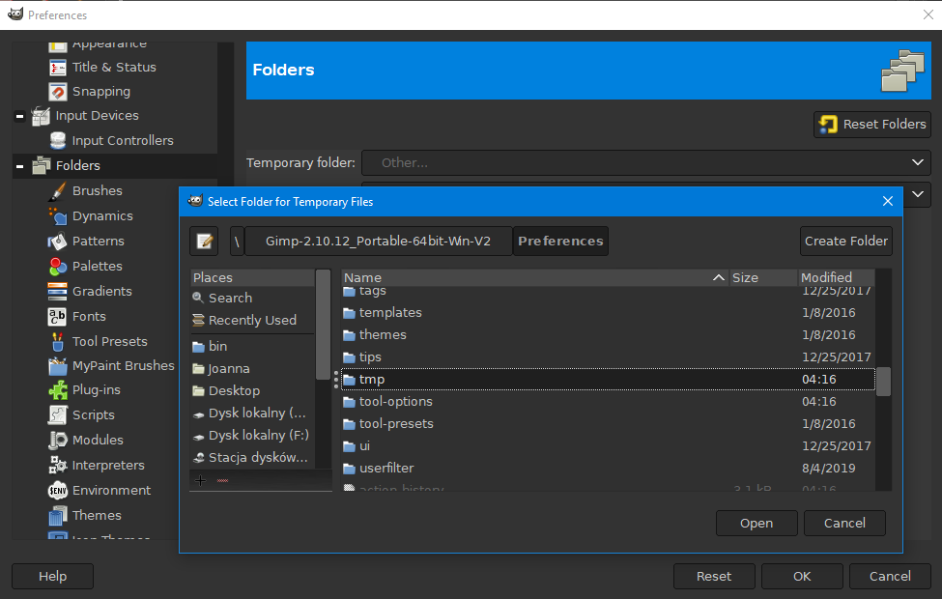Click the tmp folder icon
942x599 pixels.
coord(349,380)
